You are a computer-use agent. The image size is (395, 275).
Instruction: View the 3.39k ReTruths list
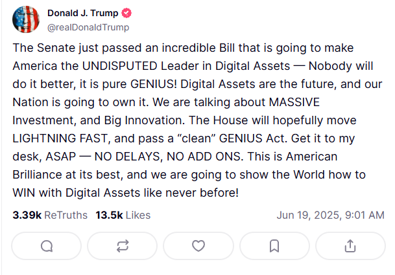click(x=50, y=215)
